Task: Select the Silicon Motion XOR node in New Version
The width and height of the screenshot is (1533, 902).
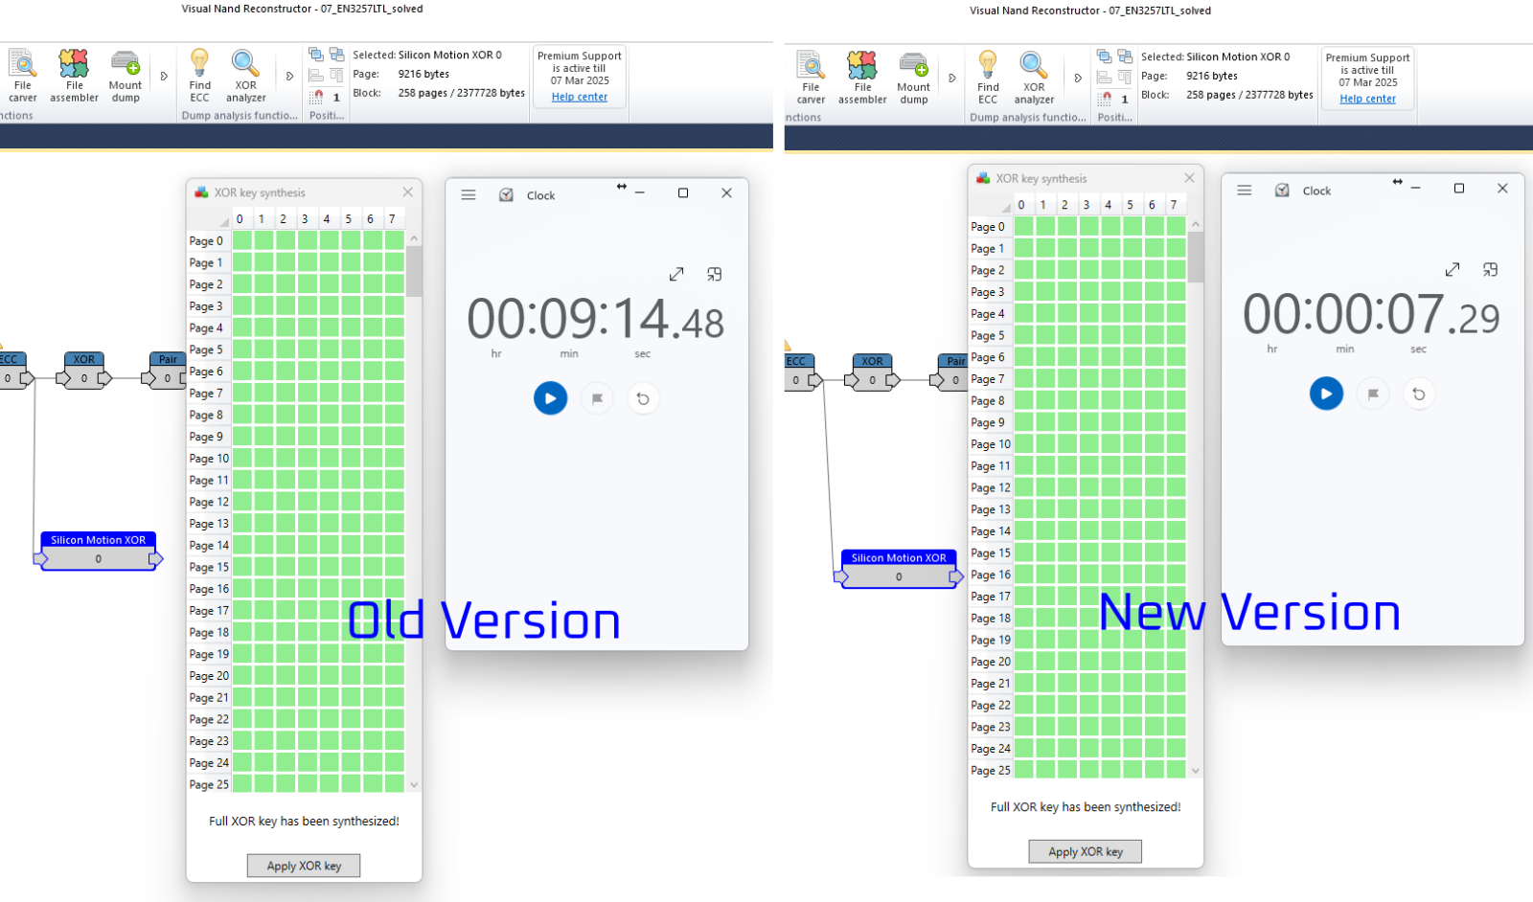Action: tap(899, 568)
